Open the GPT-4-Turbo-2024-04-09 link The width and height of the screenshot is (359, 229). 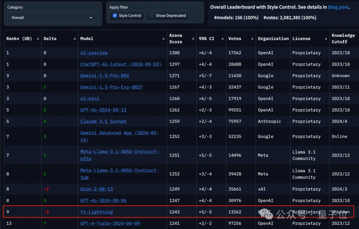pos(110,223)
